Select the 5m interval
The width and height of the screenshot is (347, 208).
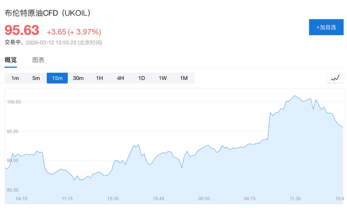click(36, 78)
